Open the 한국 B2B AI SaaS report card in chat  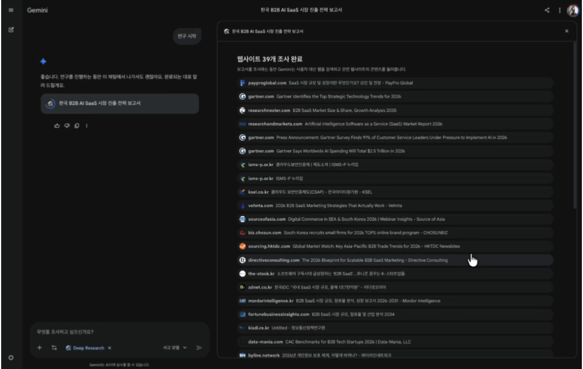119,104
